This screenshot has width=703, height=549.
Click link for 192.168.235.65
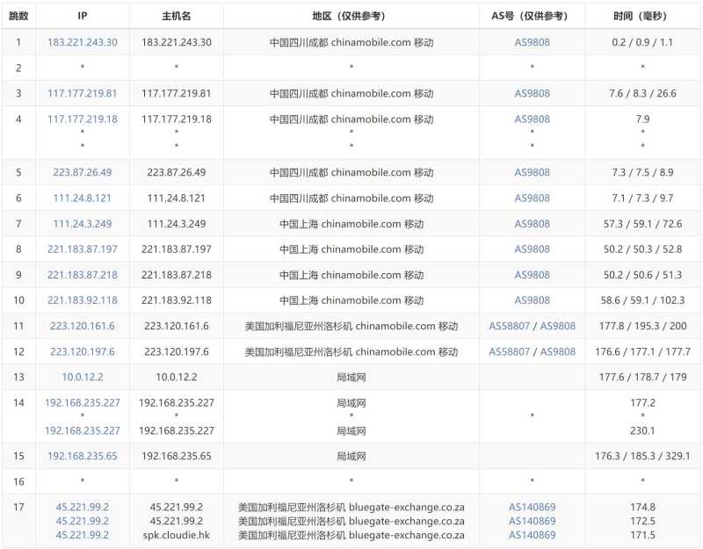tap(82, 455)
